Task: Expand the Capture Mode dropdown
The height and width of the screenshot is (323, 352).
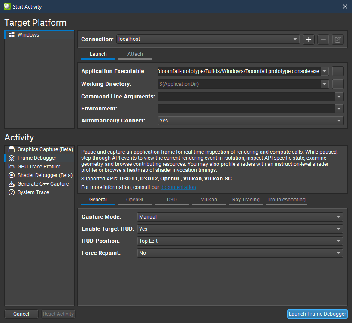Action: tap(240, 217)
